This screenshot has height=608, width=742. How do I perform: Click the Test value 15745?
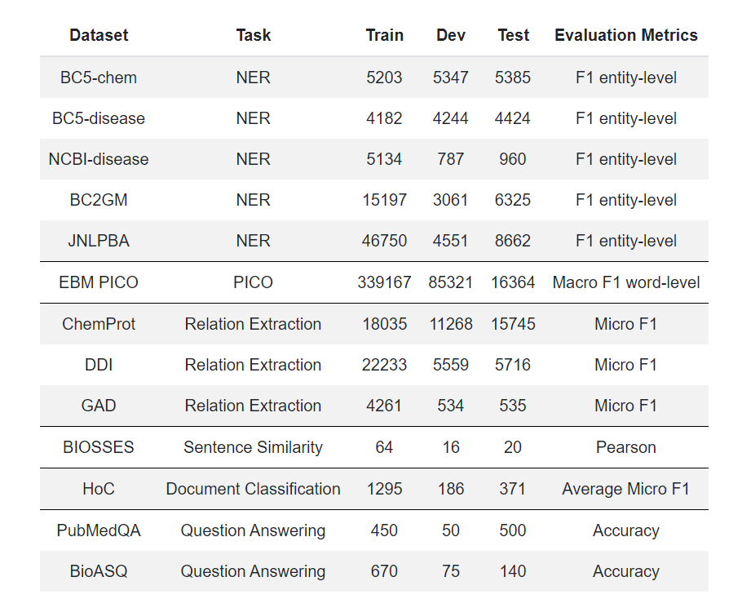513,324
